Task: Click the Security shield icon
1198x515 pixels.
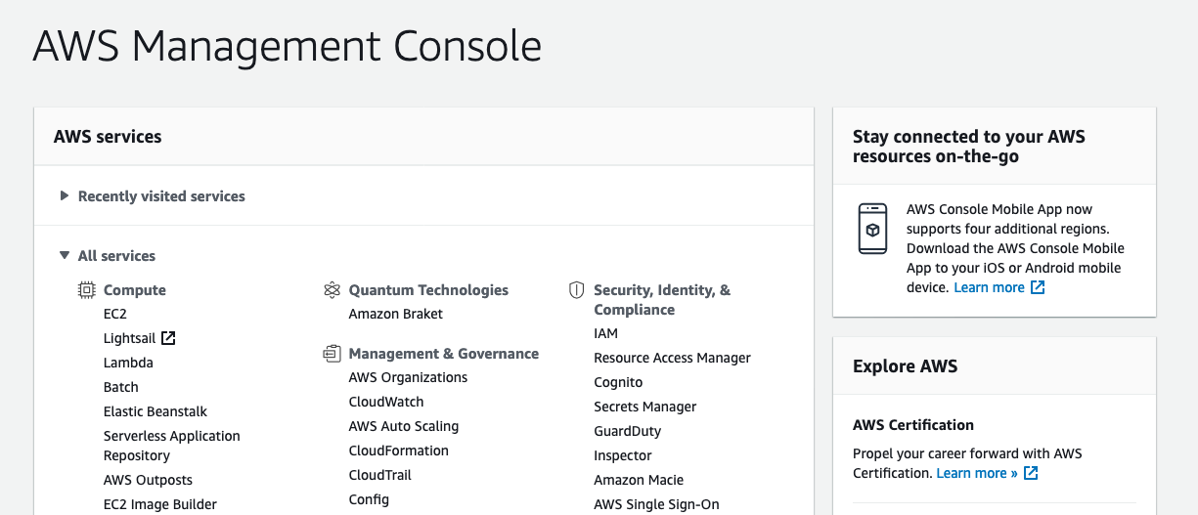Action: 576,290
